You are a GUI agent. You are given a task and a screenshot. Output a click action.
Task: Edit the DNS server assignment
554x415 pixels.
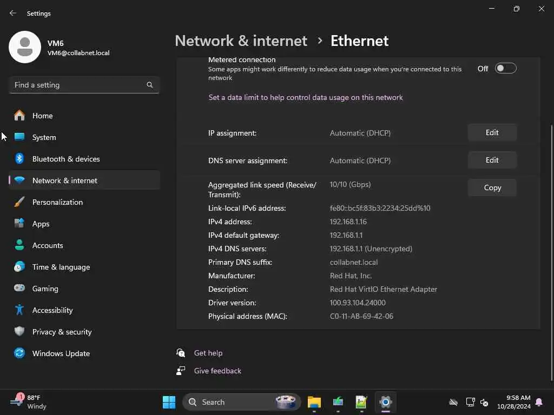pyautogui.click(x=492, y=160)
